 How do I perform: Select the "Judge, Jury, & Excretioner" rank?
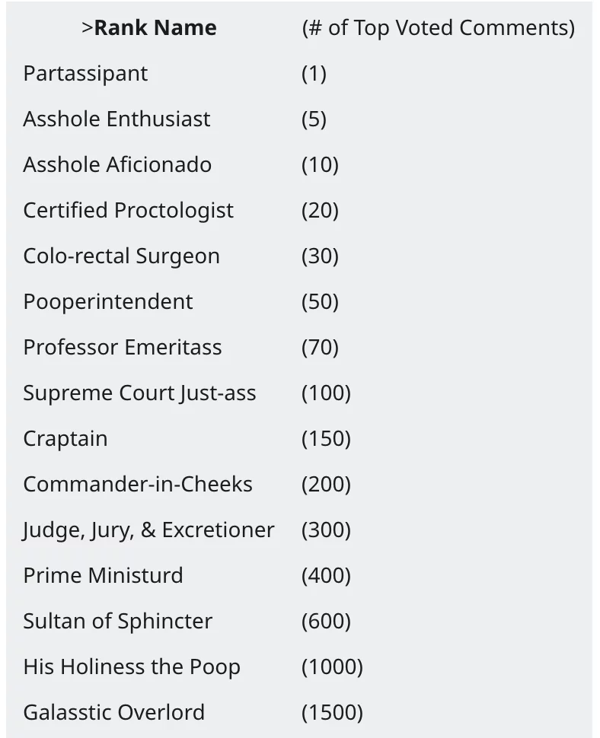[148, 530]
